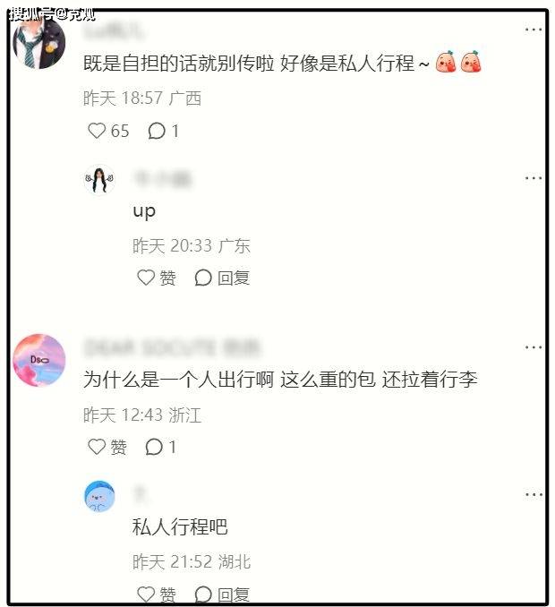The image size is (555, 607).
Task: Open the more options dots on 'up' reply
Action: (534, 178)
